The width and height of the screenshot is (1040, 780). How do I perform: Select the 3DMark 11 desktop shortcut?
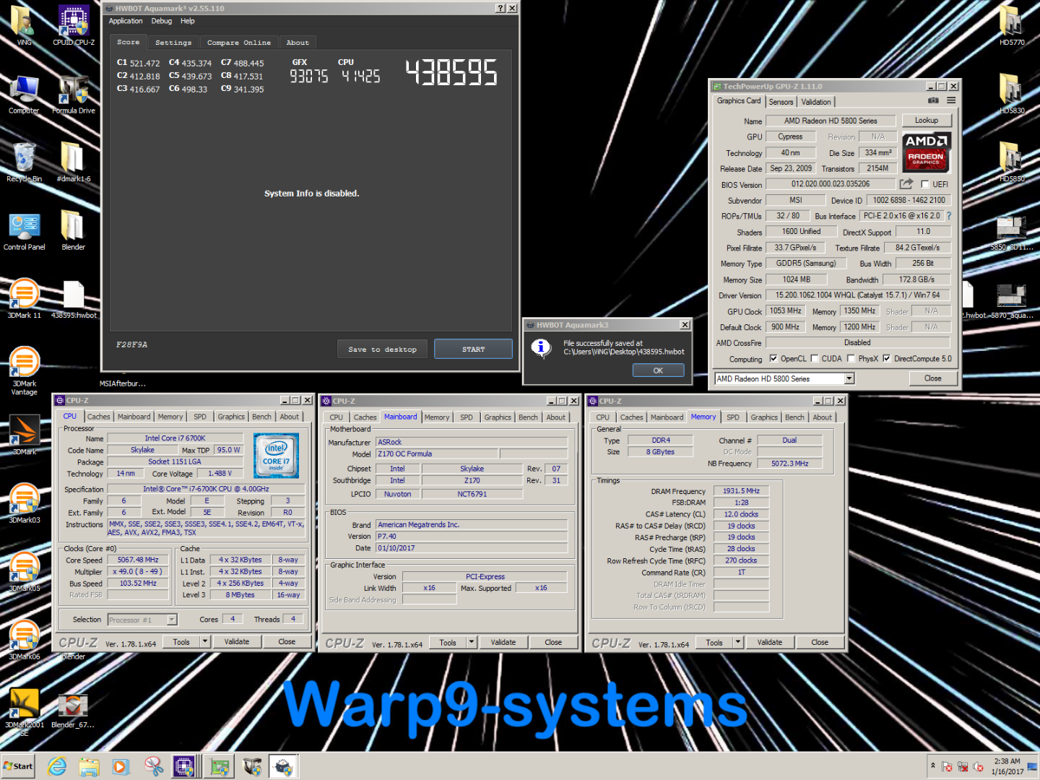(x=24, y=299)
